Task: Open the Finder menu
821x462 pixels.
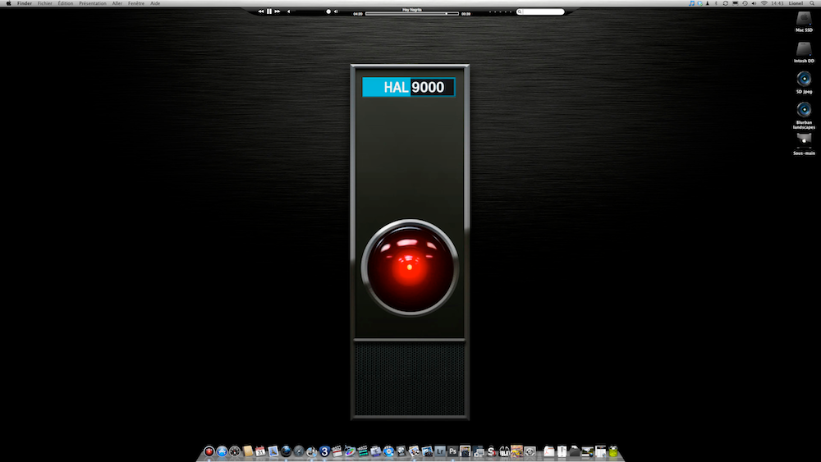Action: tap(24, 3)
